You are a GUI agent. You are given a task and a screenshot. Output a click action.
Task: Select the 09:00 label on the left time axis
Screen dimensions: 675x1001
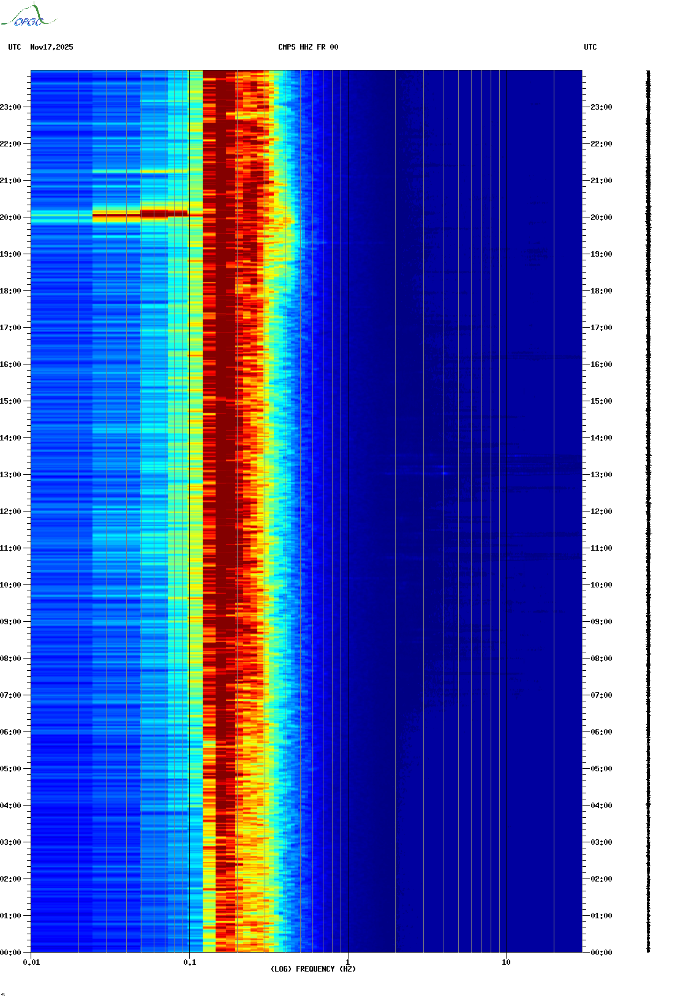10,622
